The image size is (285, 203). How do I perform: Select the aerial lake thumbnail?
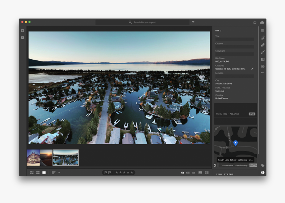[x=66, y=157]
